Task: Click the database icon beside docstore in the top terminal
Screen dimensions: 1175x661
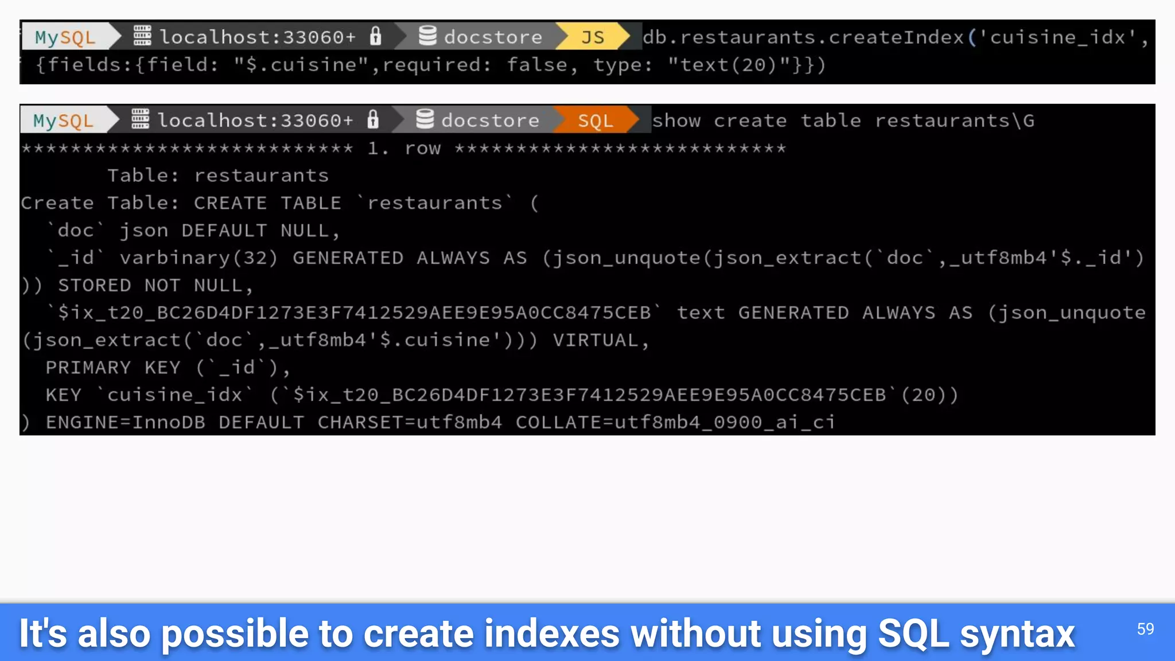Action: (427, 36)
